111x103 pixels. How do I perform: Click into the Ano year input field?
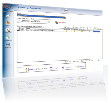click(x=25, y=21)
